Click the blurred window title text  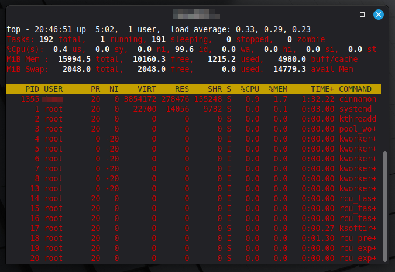[197, 13]
